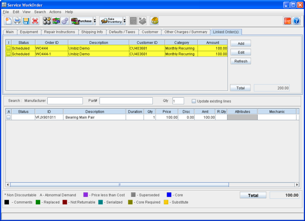Select the 'WO444-1' order ID cell

pos(52,54)
